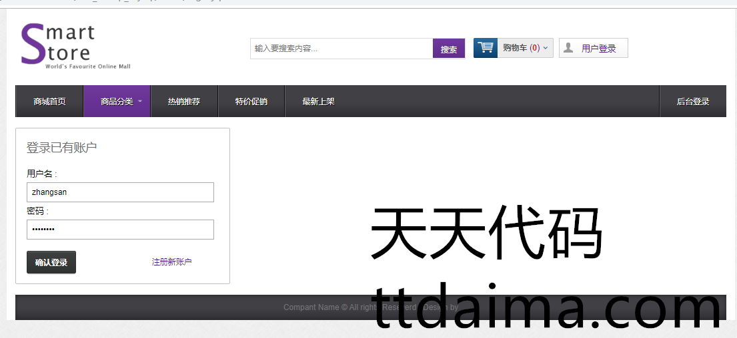Image resolution: width=737 pixels, height=338 pixels.
Task: Click the 密码 password field
Action: point(120,230)
